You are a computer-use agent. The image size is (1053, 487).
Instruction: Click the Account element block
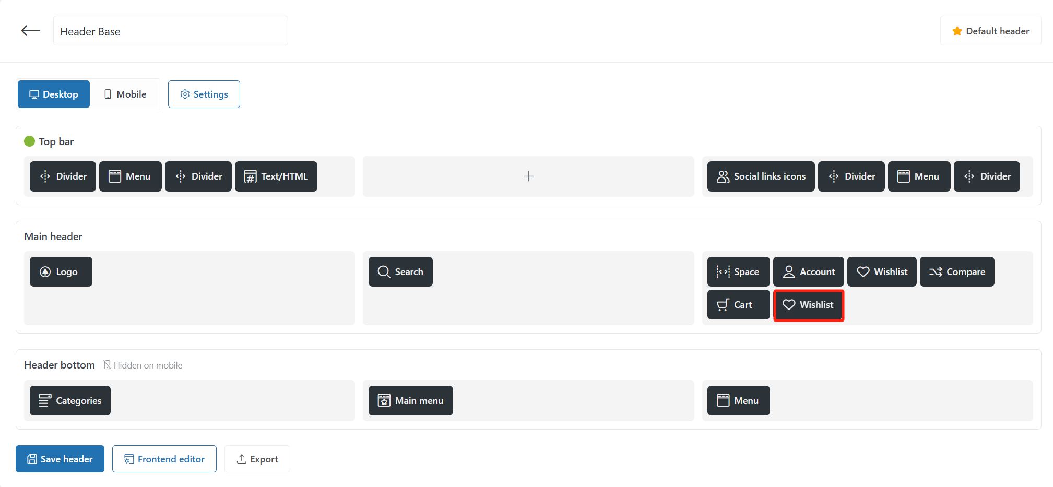[808, 272]
